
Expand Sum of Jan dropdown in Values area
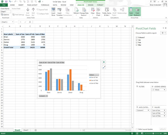pos(164,110)
